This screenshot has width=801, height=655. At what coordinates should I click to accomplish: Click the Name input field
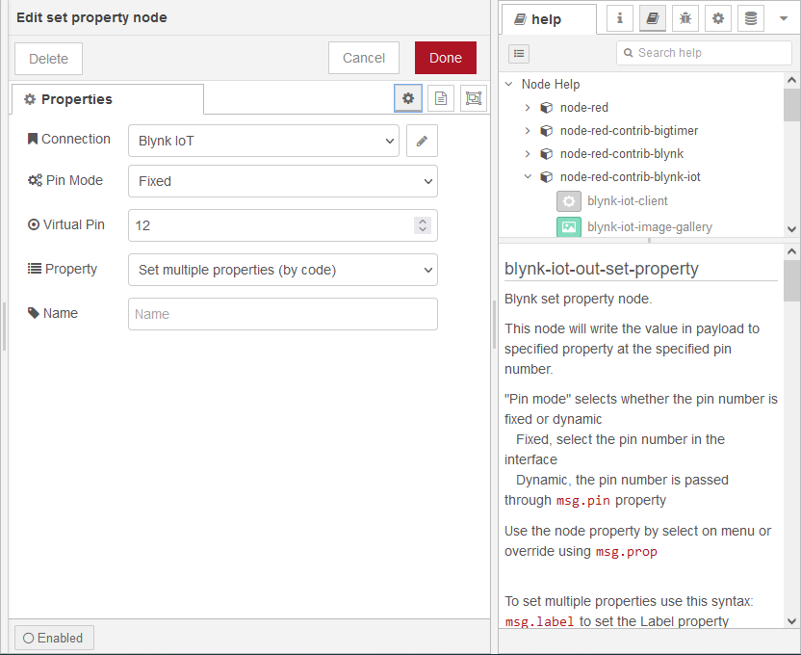click(x=283, y=314)
